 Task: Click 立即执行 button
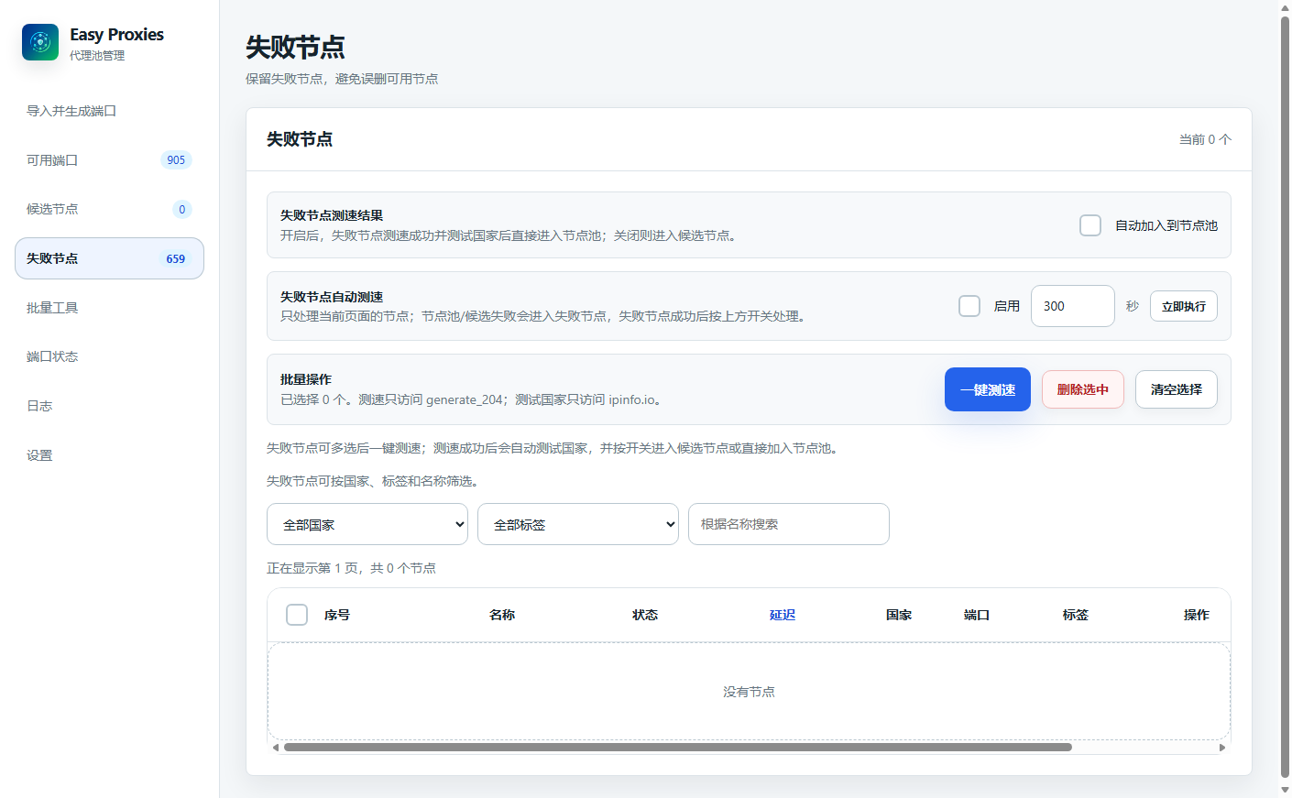pos(1184,306)
